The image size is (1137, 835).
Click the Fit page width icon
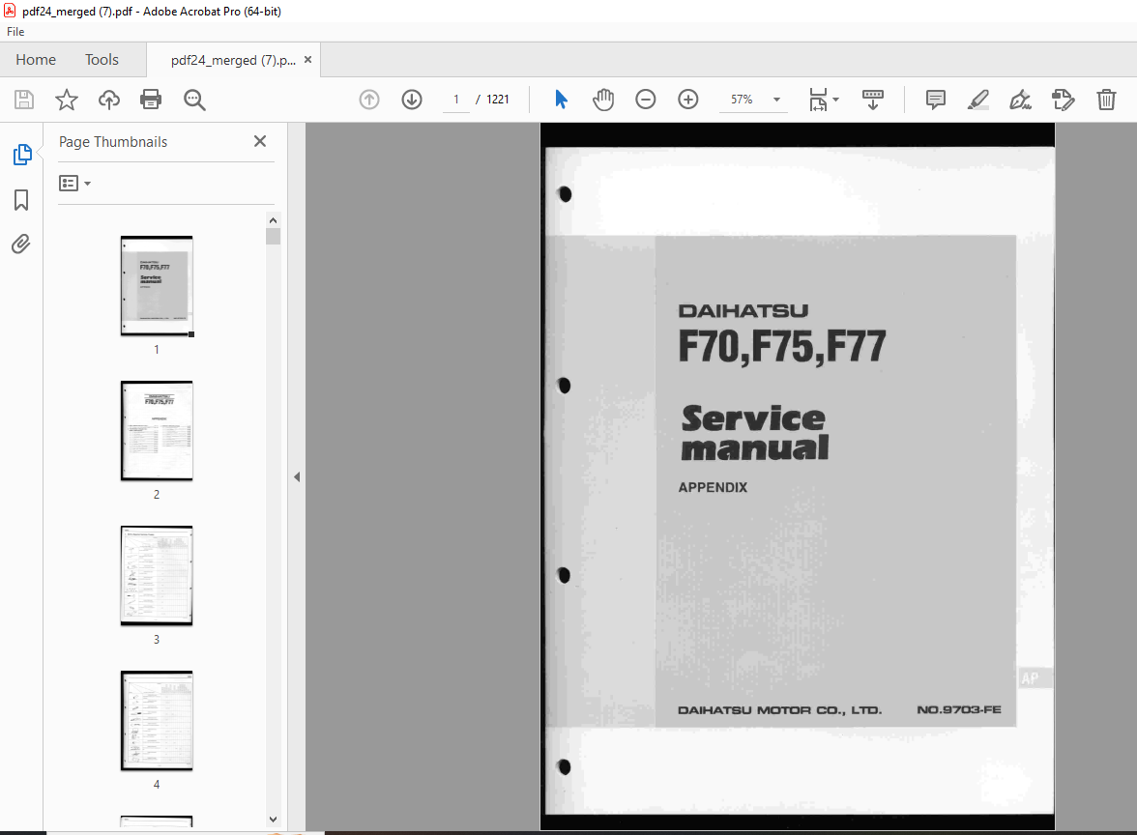818,100
